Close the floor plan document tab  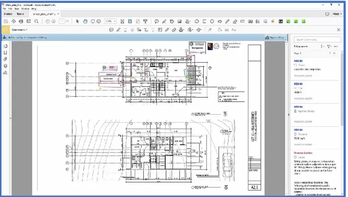[x=58, y=14]
